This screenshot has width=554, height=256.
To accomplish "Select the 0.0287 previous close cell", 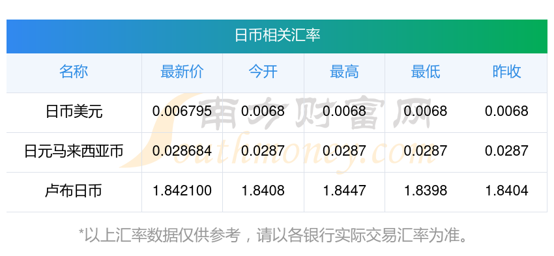I will [506, 151].
